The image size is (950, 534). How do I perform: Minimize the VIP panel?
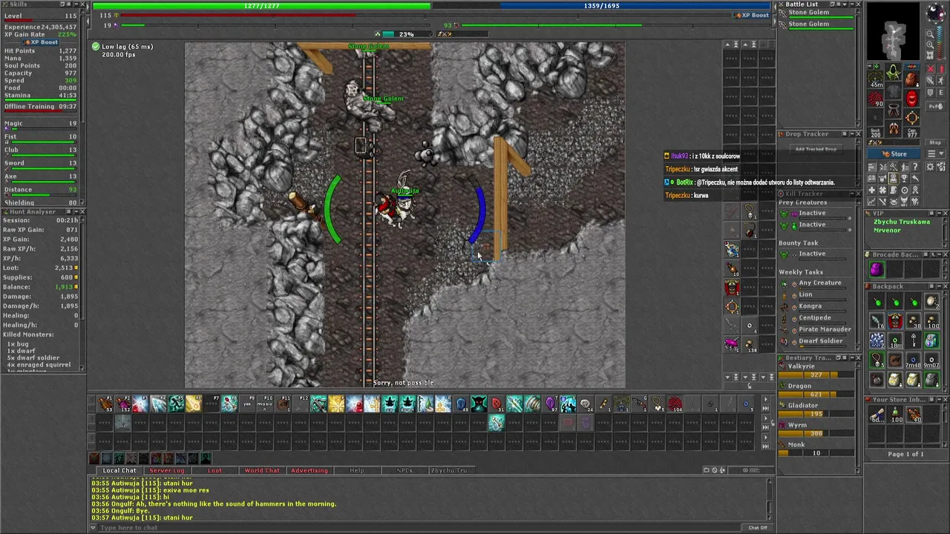(x=937, y=214)
